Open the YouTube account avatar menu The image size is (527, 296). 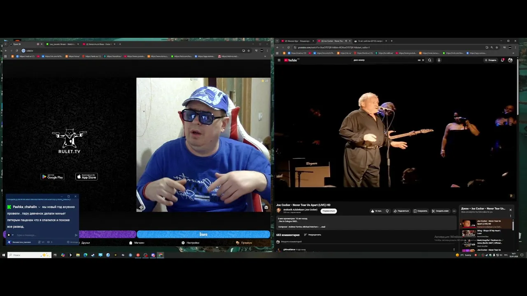(x=510, y=60)
